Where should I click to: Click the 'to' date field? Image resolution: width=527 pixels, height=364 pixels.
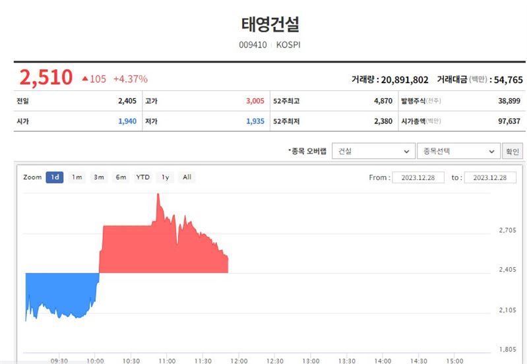490,177
